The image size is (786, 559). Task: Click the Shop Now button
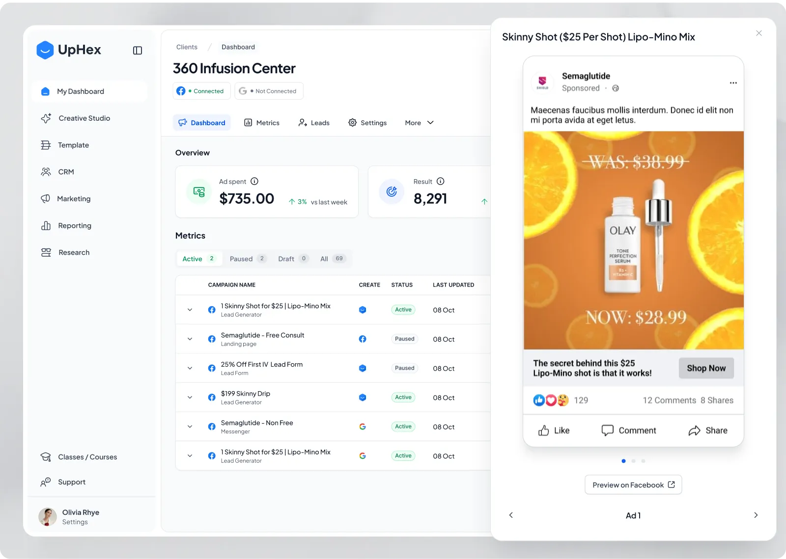(x=706, y=368)
